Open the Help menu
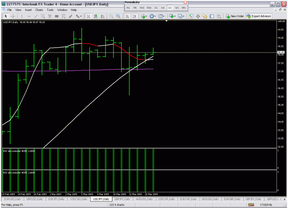Screen dimensions: 288x208 point(74,10)
